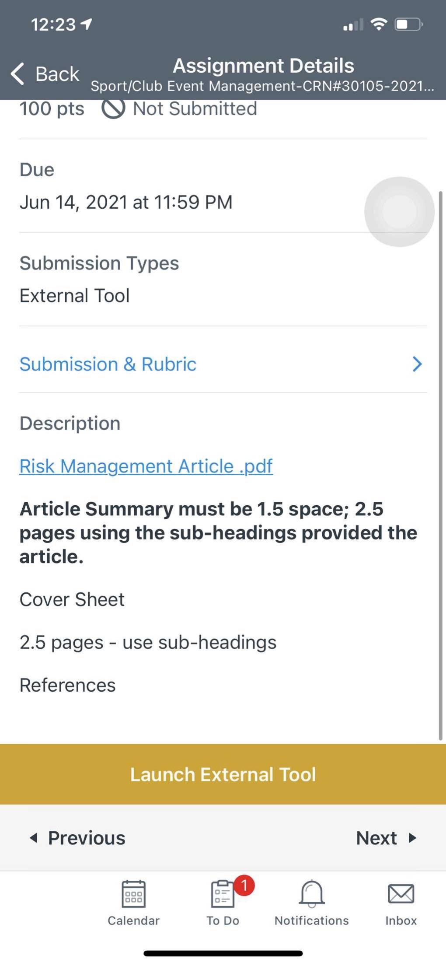Screen dimensions: 446x966
Task: Tap the Assignment Details title
Action: pyautogui.click(x=263, y=66)
